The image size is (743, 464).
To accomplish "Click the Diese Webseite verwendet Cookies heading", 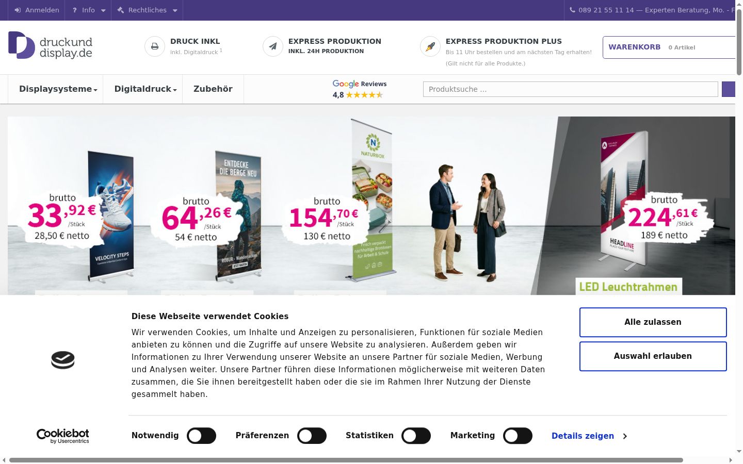I will tap(210, 317).
